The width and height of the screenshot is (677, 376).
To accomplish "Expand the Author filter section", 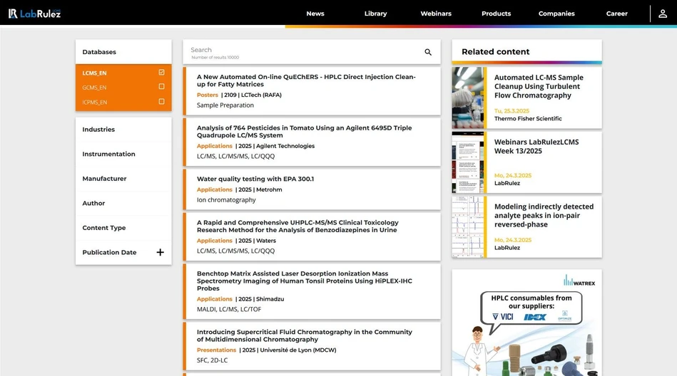I will click(93, 203).
